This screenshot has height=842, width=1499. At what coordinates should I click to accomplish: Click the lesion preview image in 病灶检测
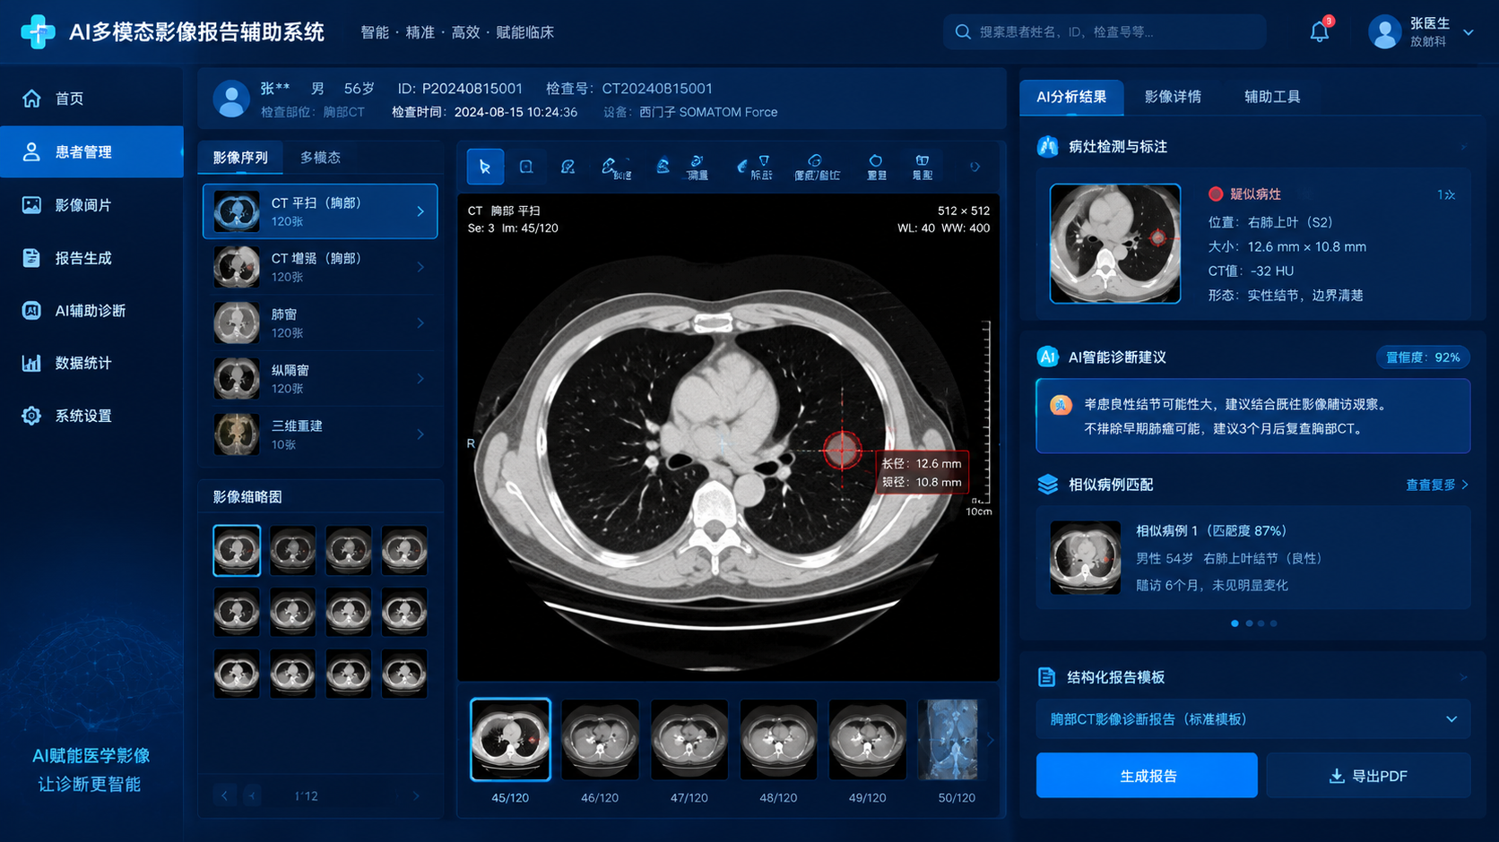coord(1115,244)
